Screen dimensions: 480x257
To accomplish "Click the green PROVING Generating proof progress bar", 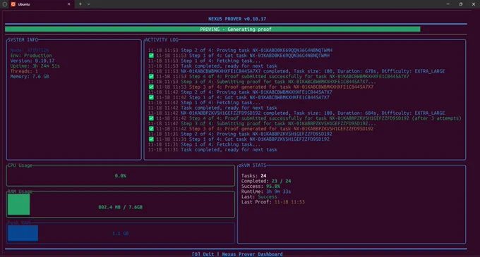I will (212, 30).
